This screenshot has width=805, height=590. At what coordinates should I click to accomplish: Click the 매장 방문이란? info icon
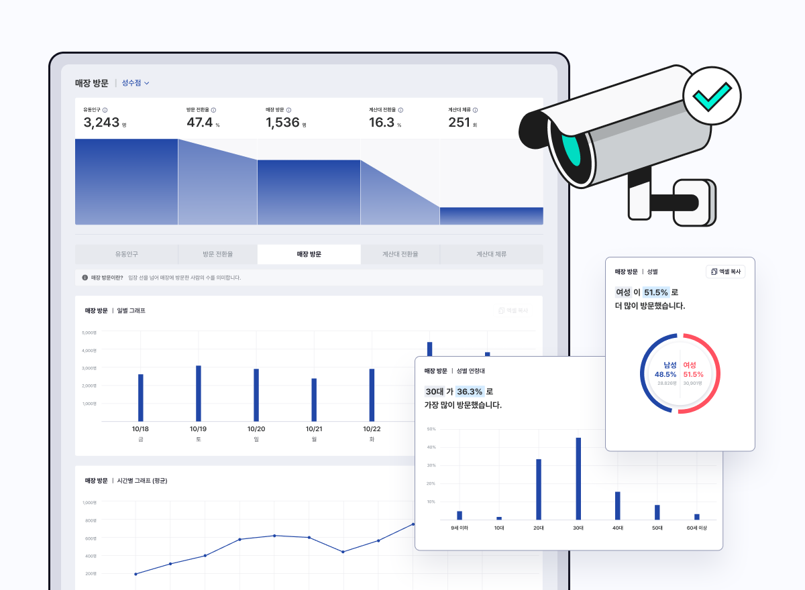tap(85, 278)
